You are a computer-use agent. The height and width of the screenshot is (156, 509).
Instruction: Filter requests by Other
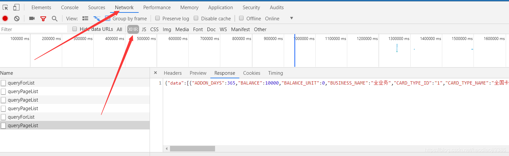[260, 29]
